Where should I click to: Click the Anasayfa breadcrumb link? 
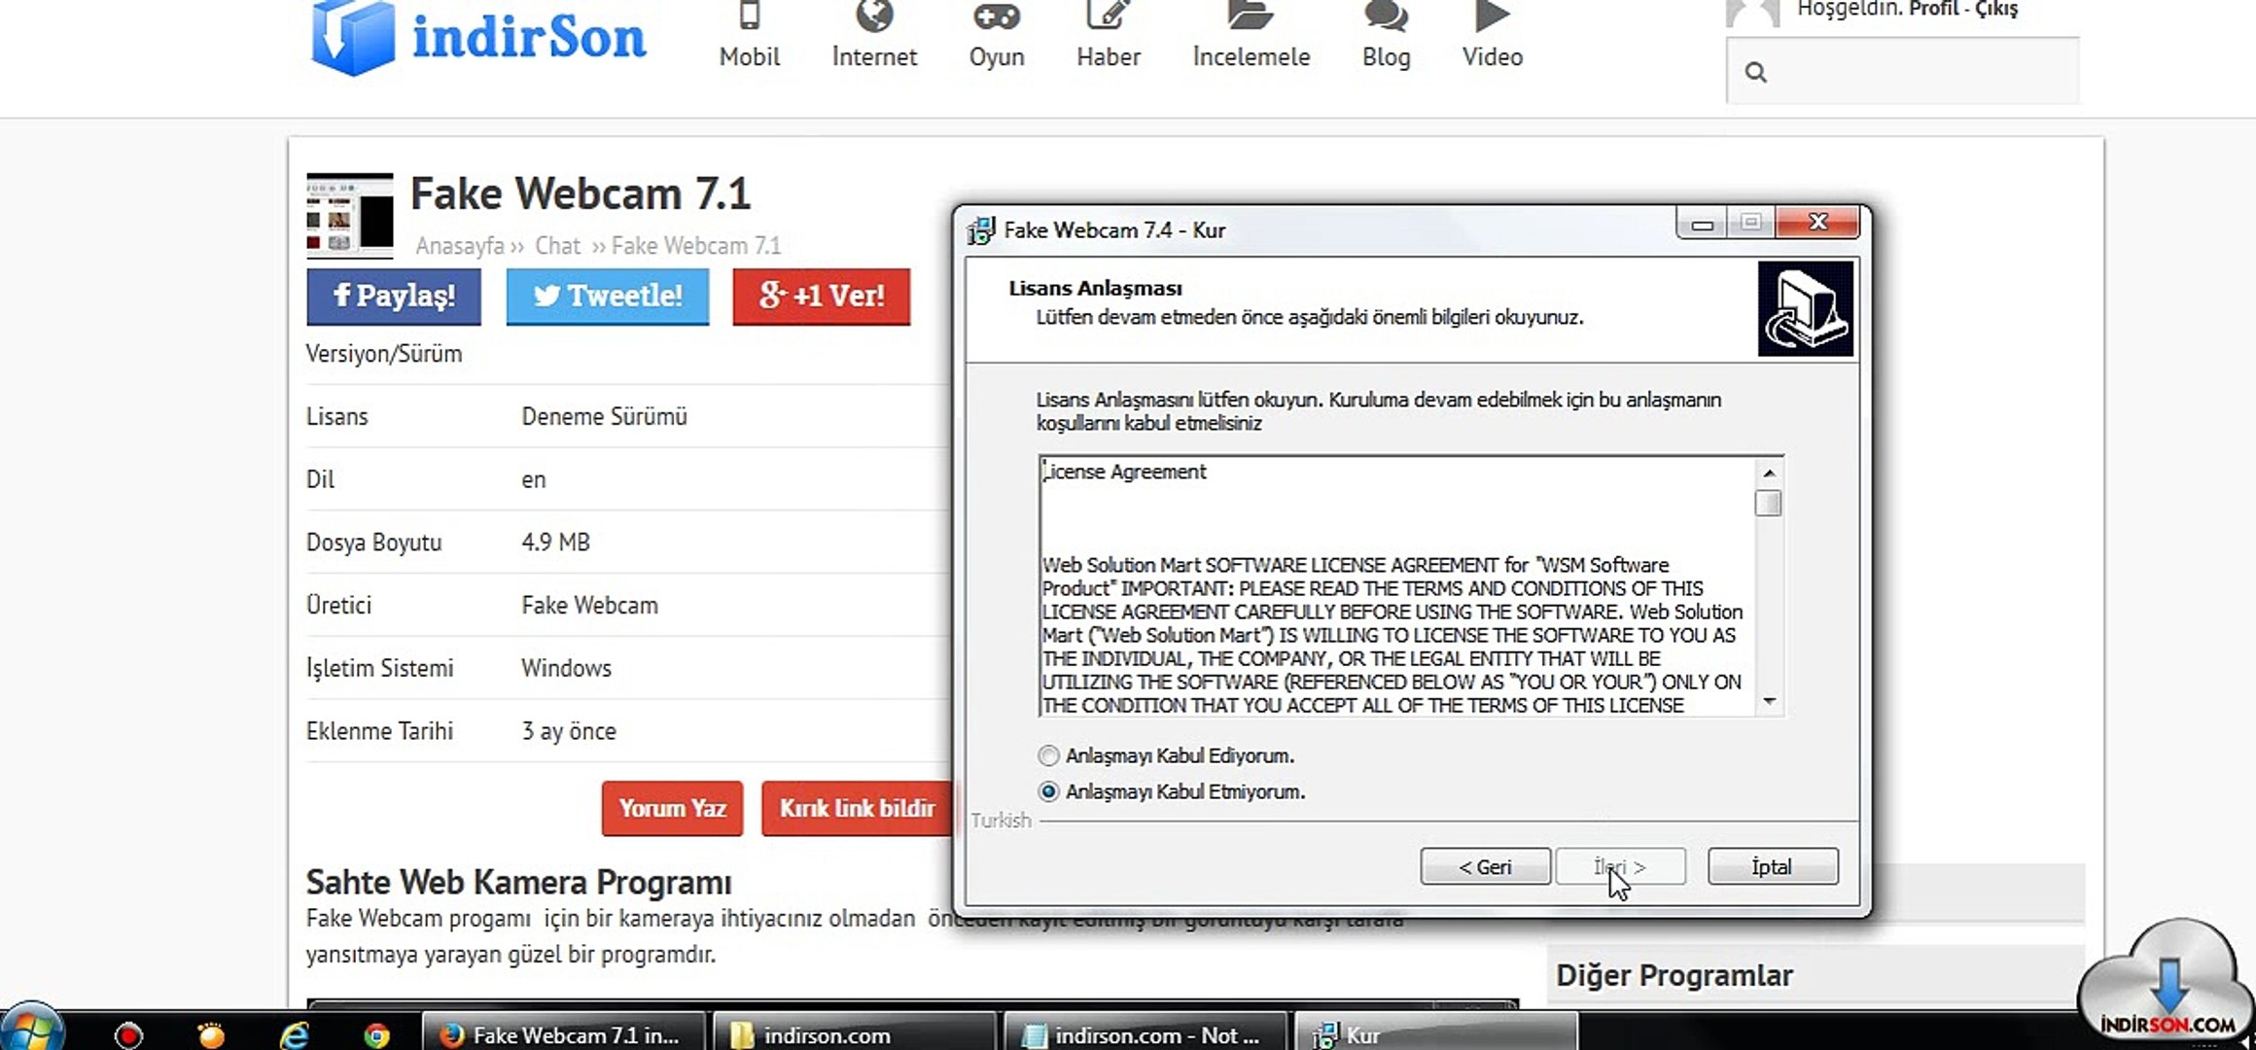[x=459, y=246]
